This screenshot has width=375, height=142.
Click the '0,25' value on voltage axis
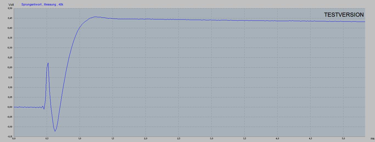click(10, 58)
